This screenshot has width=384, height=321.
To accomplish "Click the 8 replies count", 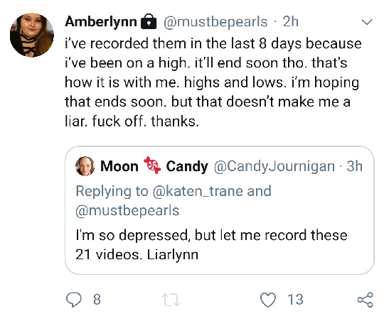I will point(97,300).
